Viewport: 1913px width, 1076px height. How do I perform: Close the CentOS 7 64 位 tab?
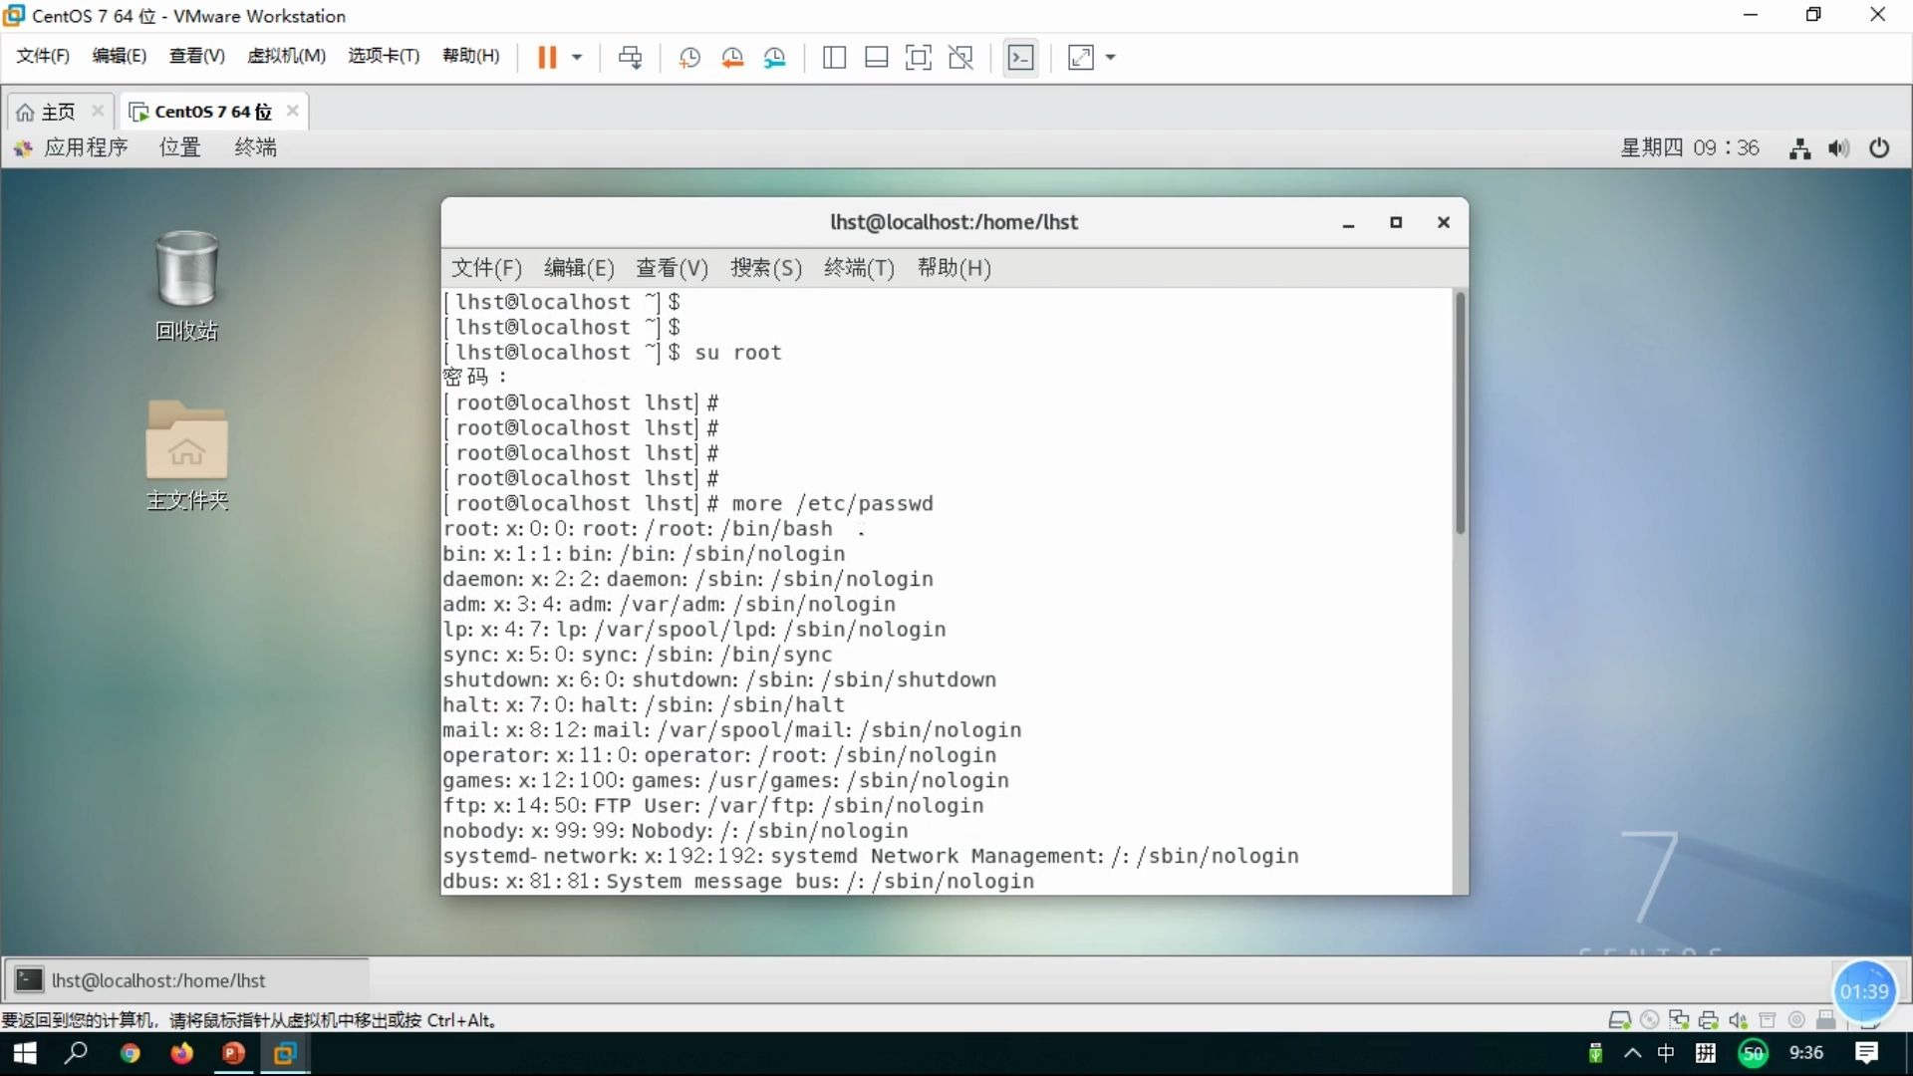[292, 111]
